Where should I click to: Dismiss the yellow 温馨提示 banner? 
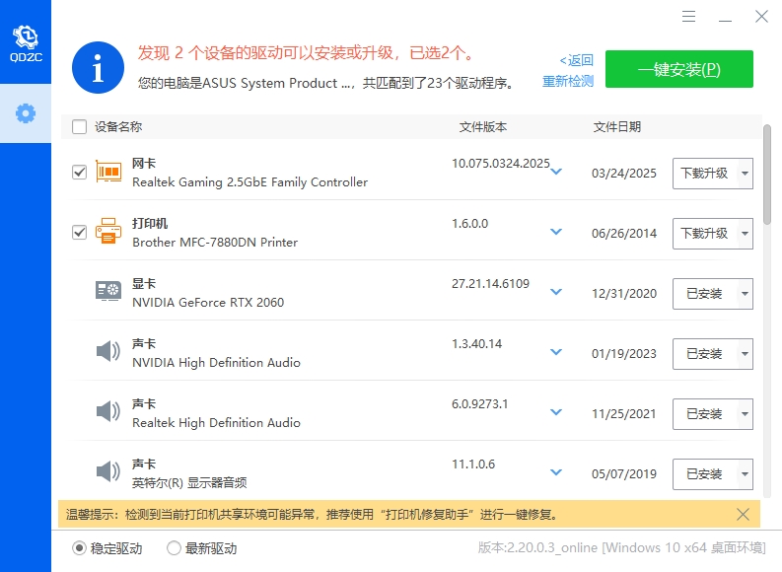pos(743,514)
